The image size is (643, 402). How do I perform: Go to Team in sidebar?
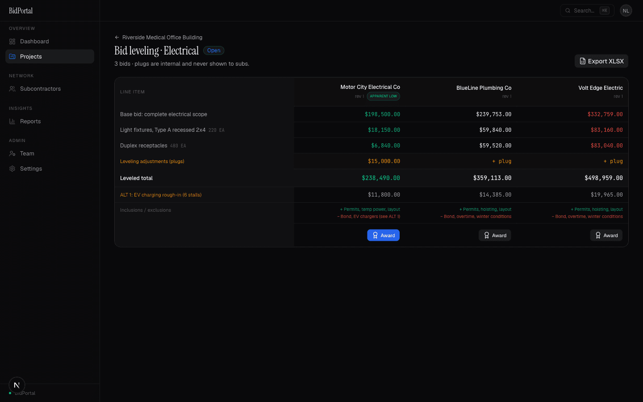(x=50, y=154)
